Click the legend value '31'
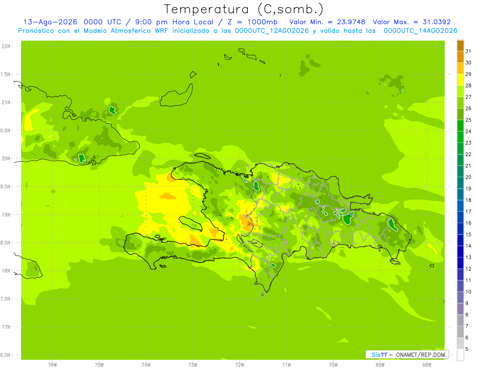The width and height of the screenshot is (479, 370). (469, 51)
